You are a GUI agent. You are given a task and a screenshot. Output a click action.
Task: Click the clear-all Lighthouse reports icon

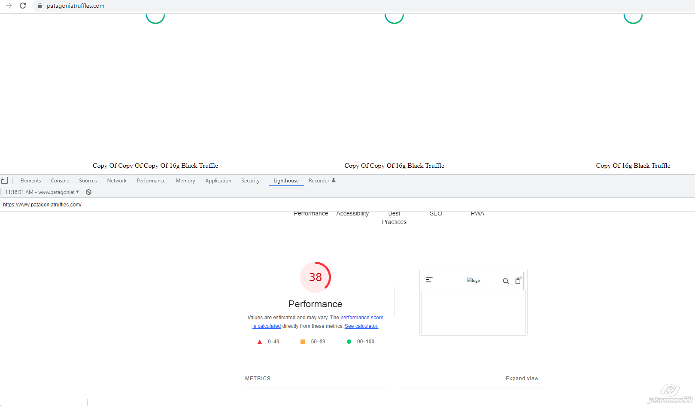[x=88, y=192]
